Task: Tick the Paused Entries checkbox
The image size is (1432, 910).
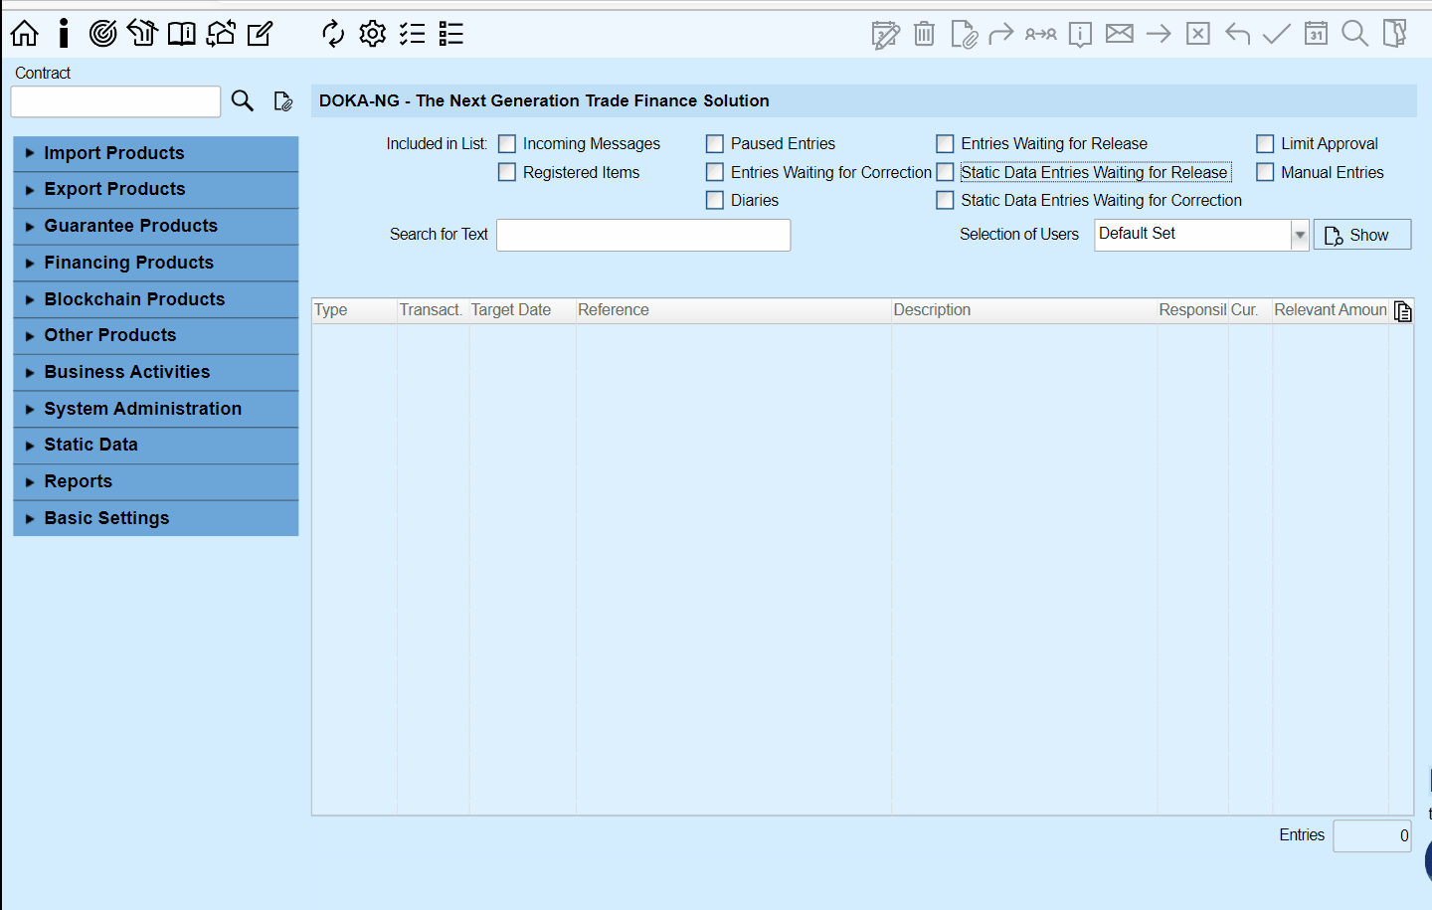Action: 715,144
